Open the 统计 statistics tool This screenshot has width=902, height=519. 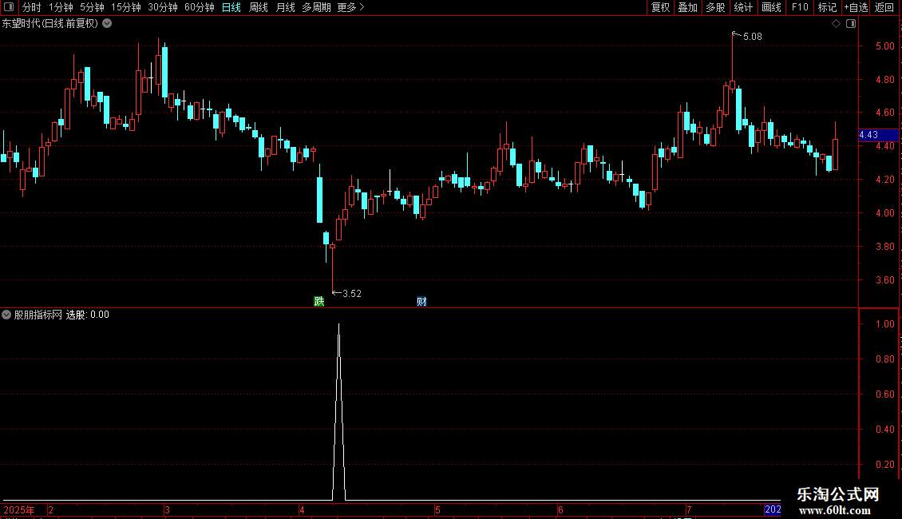point(742,7)
